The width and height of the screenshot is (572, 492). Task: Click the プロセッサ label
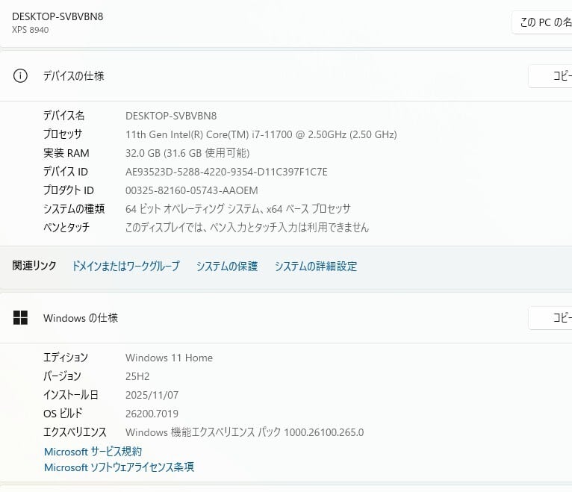tap(63, 134)
